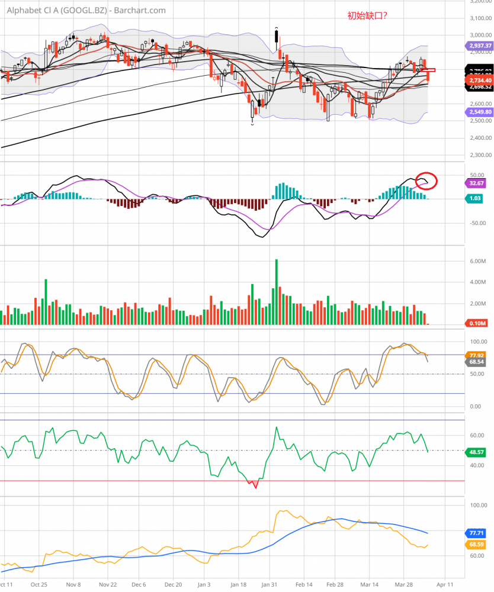The image size is (494, 592).
Task: Click the red circle annotation on MACD
Action: [x=427, y=179]
